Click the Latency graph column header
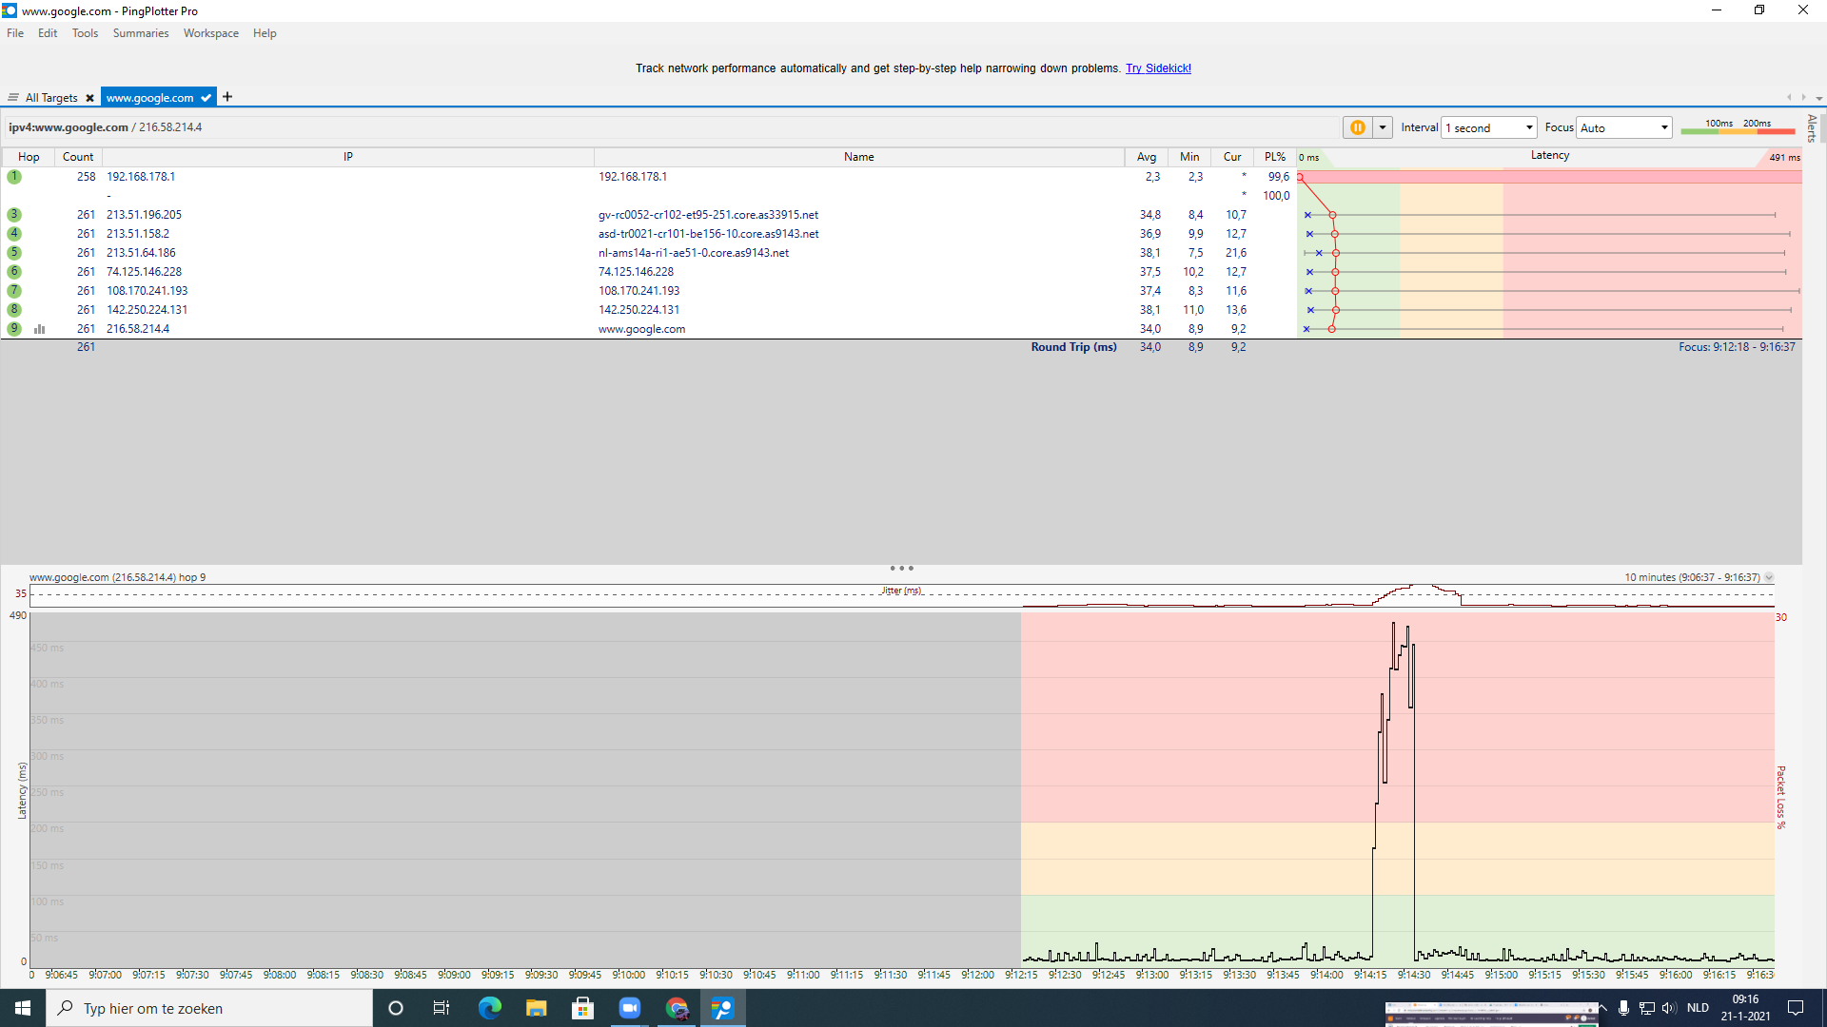 point(1550,156)
